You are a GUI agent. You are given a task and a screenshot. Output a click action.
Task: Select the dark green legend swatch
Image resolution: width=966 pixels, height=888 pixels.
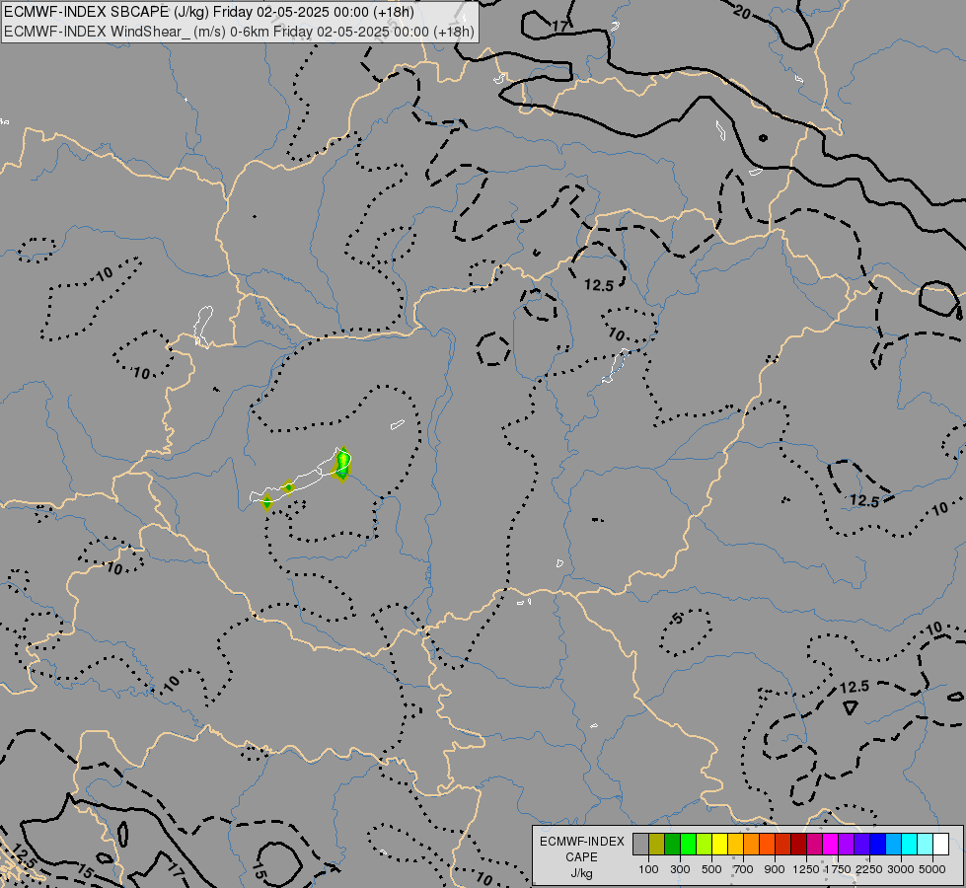(x=672, y=844)
